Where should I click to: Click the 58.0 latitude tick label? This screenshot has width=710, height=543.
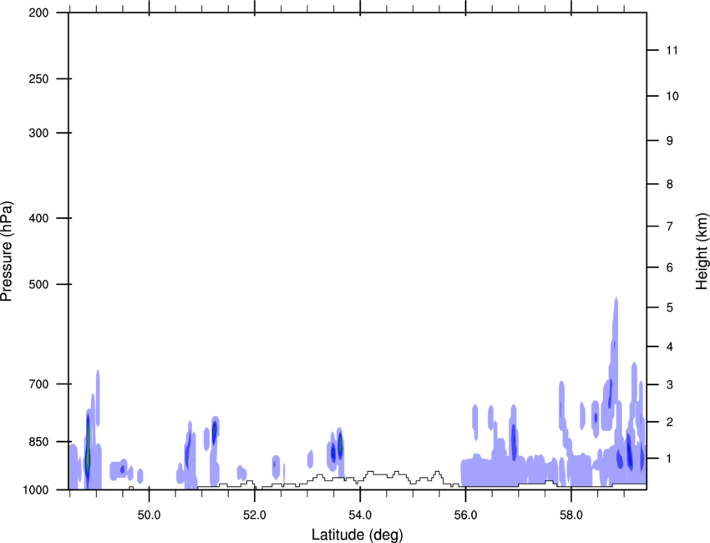(x=571, y=515)
